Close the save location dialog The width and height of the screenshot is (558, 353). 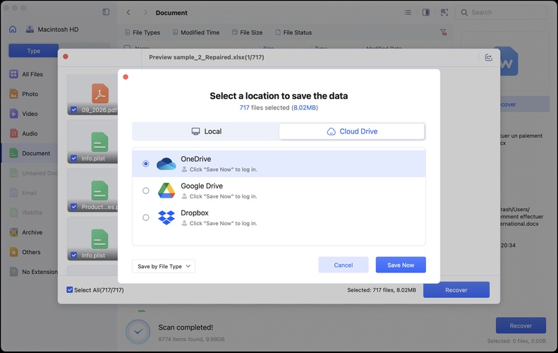[126, 77]
